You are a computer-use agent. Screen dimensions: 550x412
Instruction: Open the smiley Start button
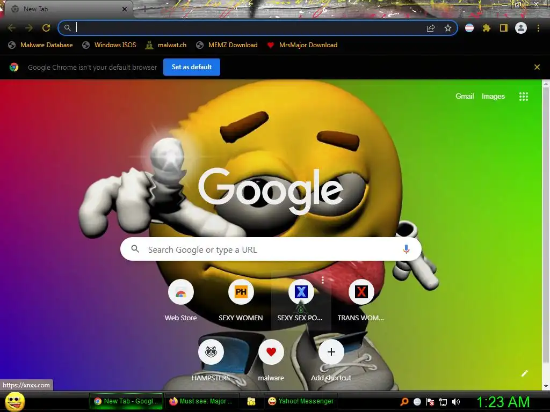pos(15,401)
